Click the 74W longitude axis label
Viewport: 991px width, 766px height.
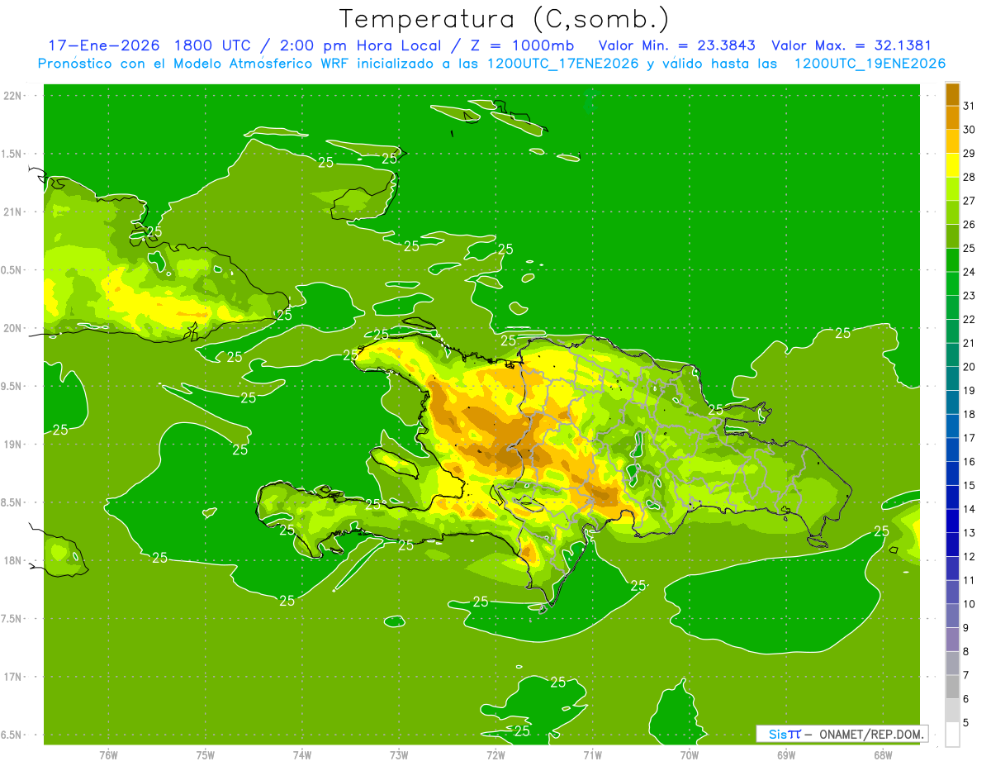pos(302,755)
